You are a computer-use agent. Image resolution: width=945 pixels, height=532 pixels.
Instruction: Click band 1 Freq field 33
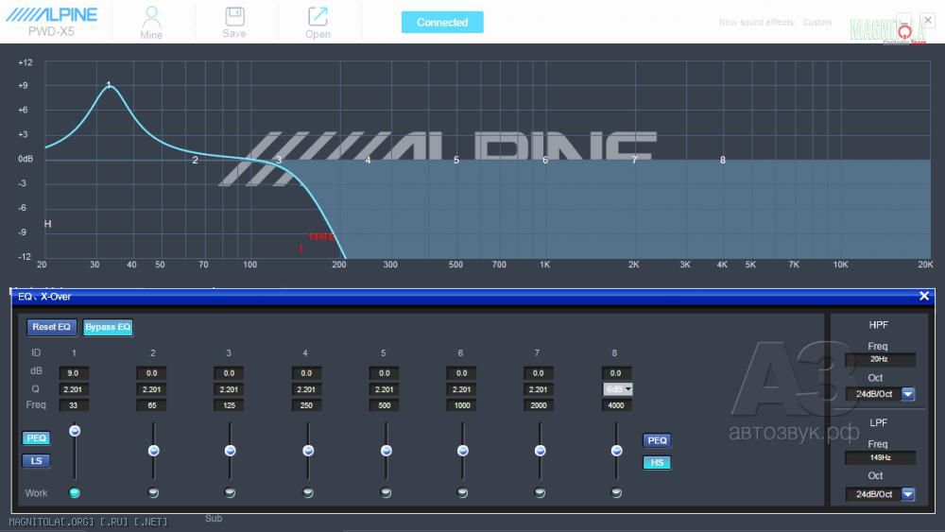(74, 405)
